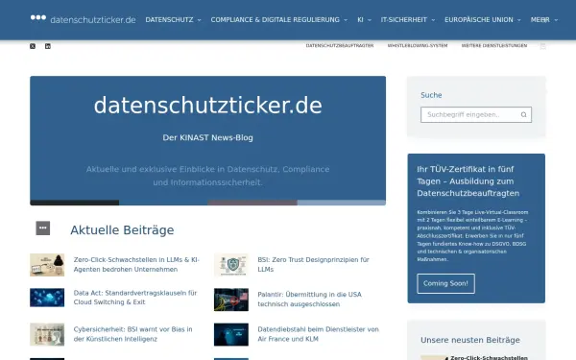Open the COMPLIANCE & DIGITALE REGULIERUNG menu item

pos(276,20)
